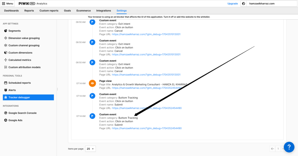Open the Page view's Page URL link

point(147,88)
